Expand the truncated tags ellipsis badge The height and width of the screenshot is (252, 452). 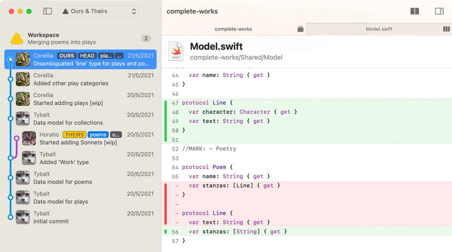(119, 56)
